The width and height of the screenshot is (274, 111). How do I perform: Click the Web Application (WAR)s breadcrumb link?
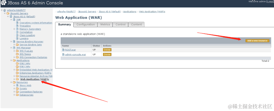[152, 12]
